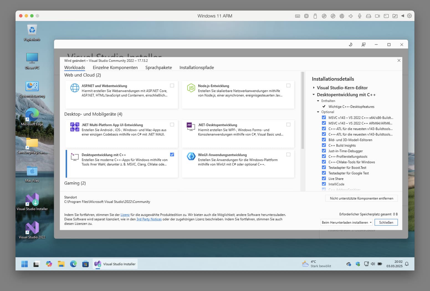Open the notification bell in taskbar
Screen dimensions: 430x291
point(407,264)
